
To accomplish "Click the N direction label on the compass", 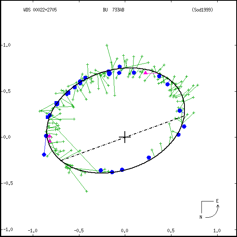I will [201, 217].
